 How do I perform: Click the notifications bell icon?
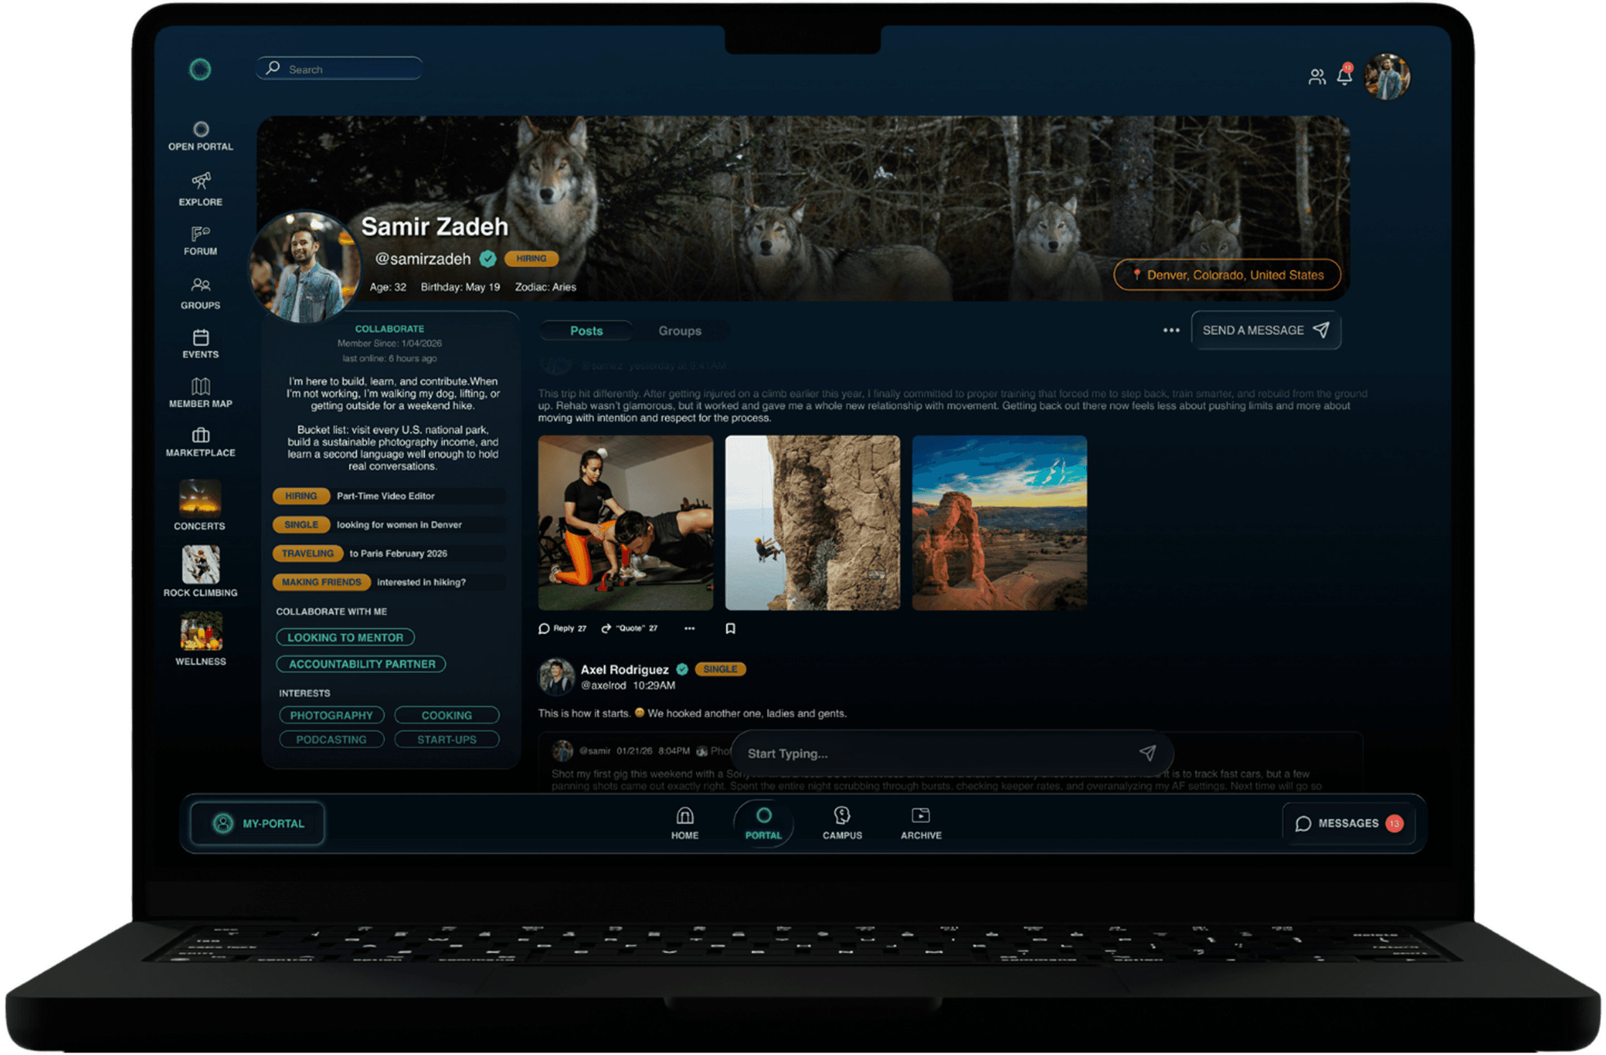pyautogui.click(x=1344, y=76)
